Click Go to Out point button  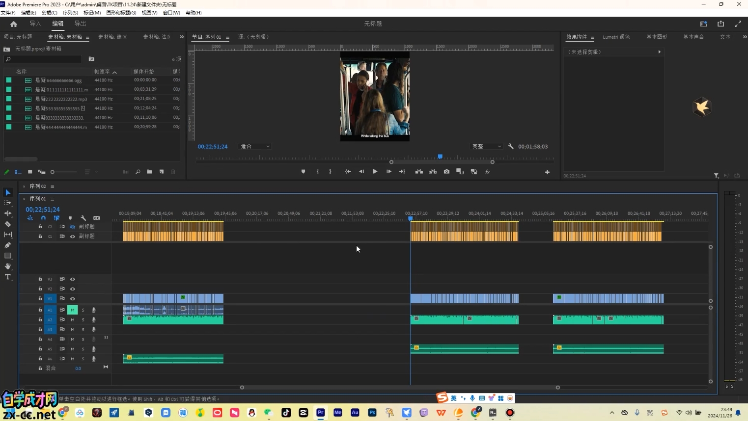pyautogui.click(x=402, y=172)
